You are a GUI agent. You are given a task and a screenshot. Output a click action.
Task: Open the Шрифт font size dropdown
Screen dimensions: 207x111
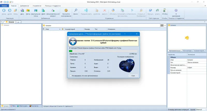coord(206,109)
